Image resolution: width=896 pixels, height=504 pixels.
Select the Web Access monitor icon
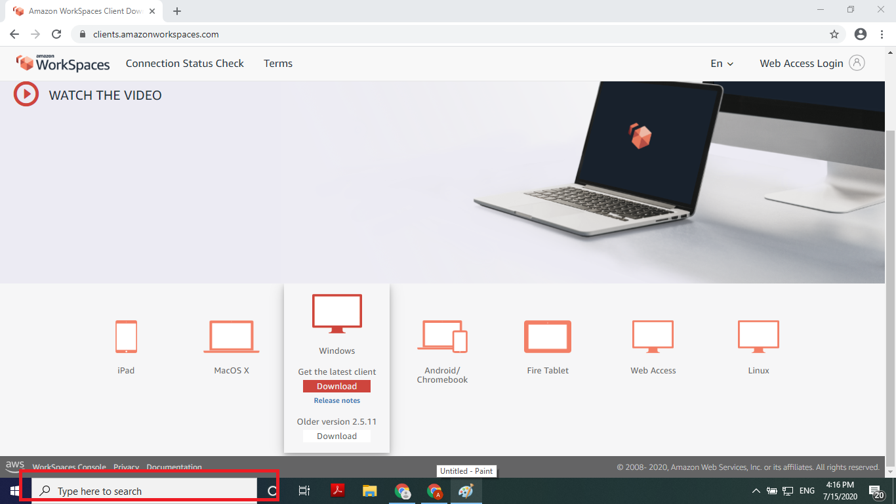[x=653, y=337]
